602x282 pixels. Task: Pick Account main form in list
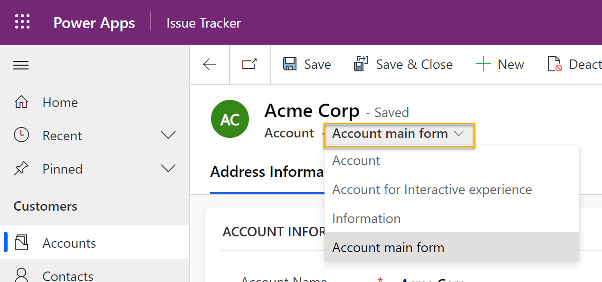[388, 248]
